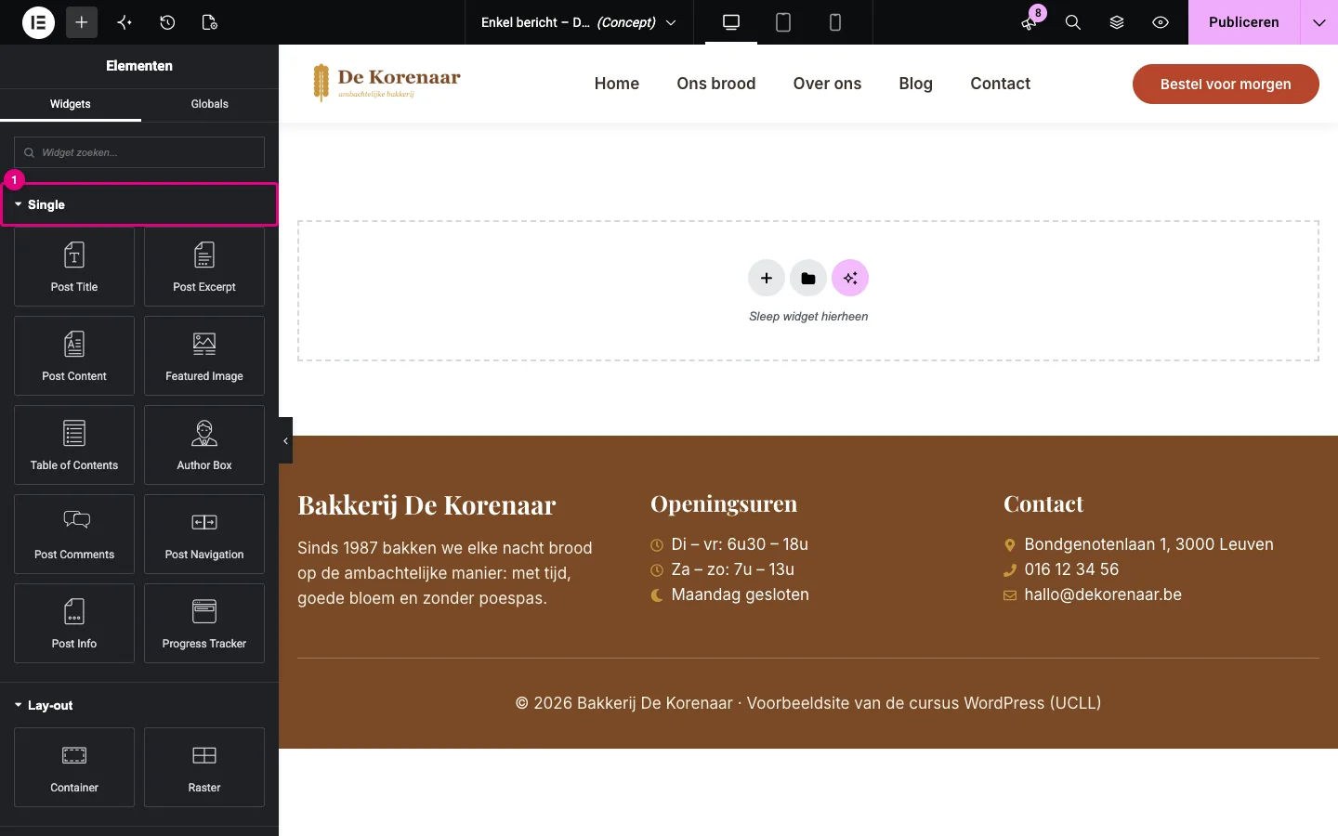Pick the Post Navigation widget

click(x=204, y=534)
